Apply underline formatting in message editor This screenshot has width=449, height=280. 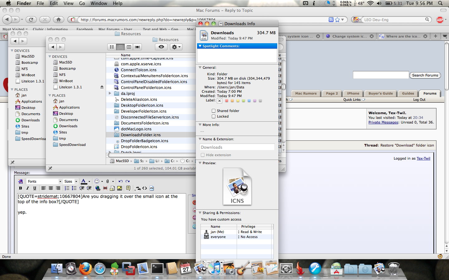[35, 188]
